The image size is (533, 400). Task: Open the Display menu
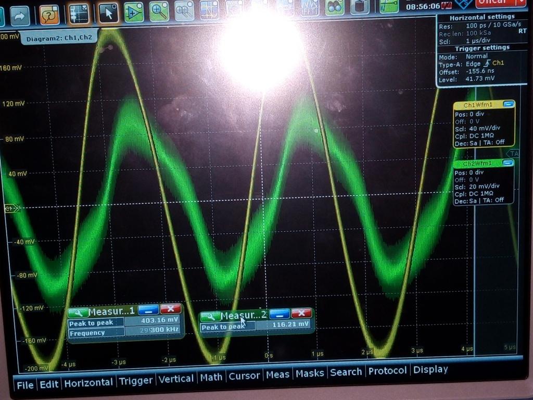click(430, 369)
